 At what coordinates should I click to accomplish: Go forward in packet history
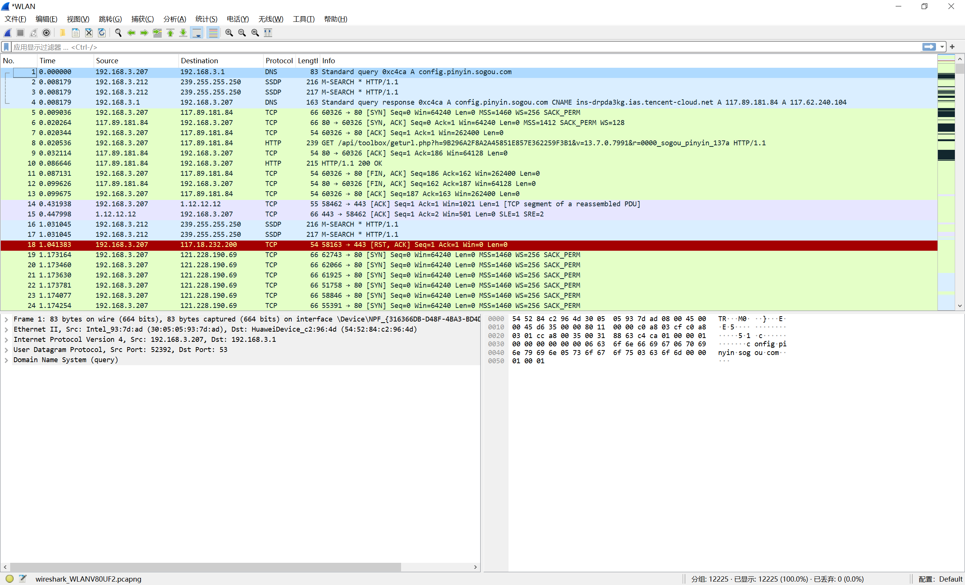tap(144, 33)
